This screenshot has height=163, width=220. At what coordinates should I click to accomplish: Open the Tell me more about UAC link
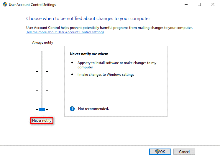65,32
